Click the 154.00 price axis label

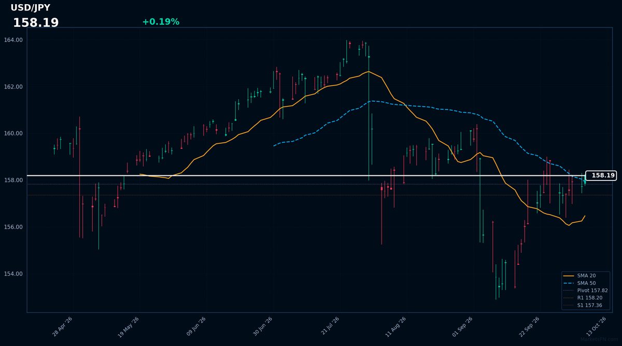13,274
